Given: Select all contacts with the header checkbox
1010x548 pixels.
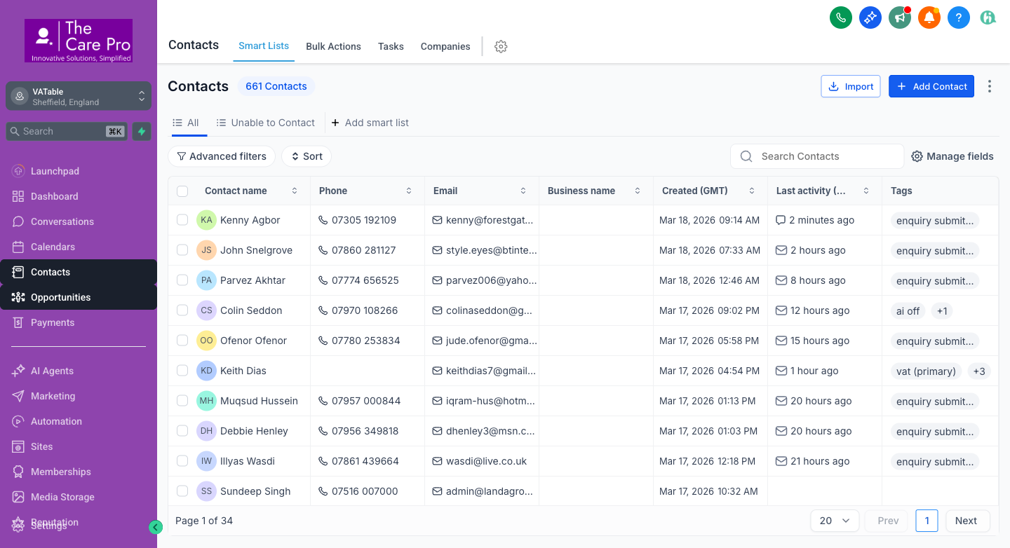Looking at the screenshot, I should (182, 191).
